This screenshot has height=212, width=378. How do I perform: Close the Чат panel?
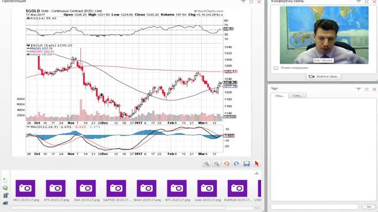pyautogui.click(x=374, y=89)
